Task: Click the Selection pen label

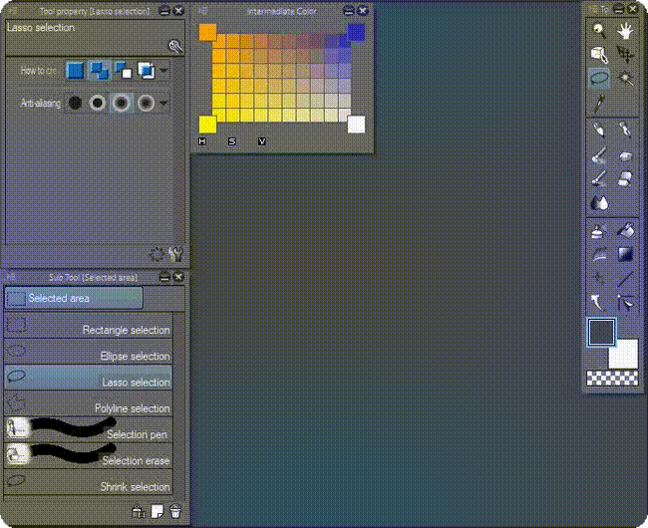Action: click(137, 434)
